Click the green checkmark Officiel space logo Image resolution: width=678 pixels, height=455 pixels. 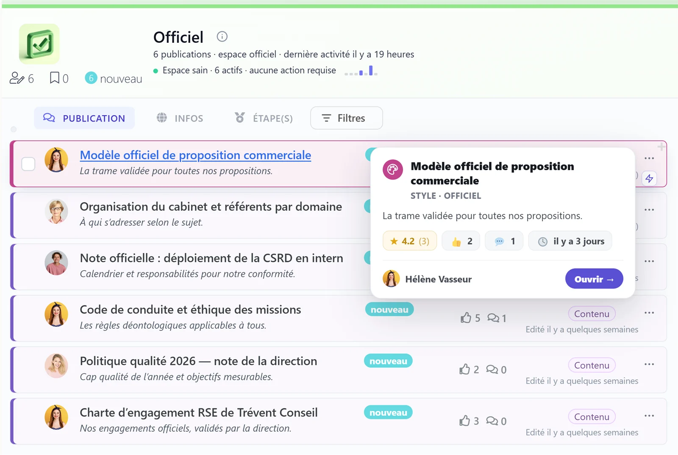39,44
